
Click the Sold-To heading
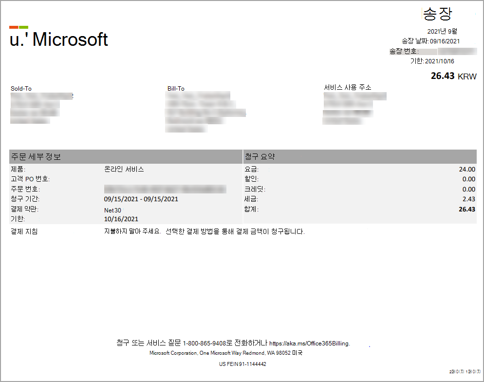tap(21, 89)
